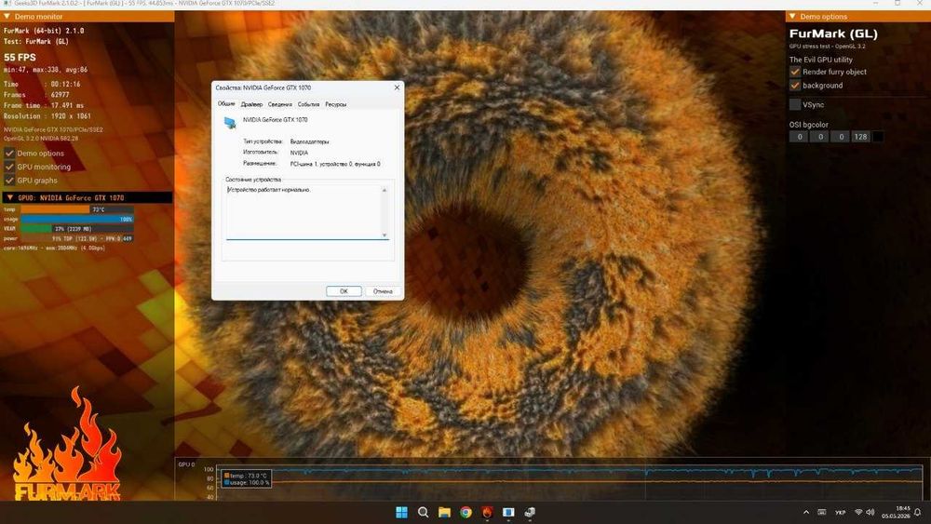Click the Видеоадаптеры device type value
The width and height of the screenshot is (931, 524).
(309, 141)
